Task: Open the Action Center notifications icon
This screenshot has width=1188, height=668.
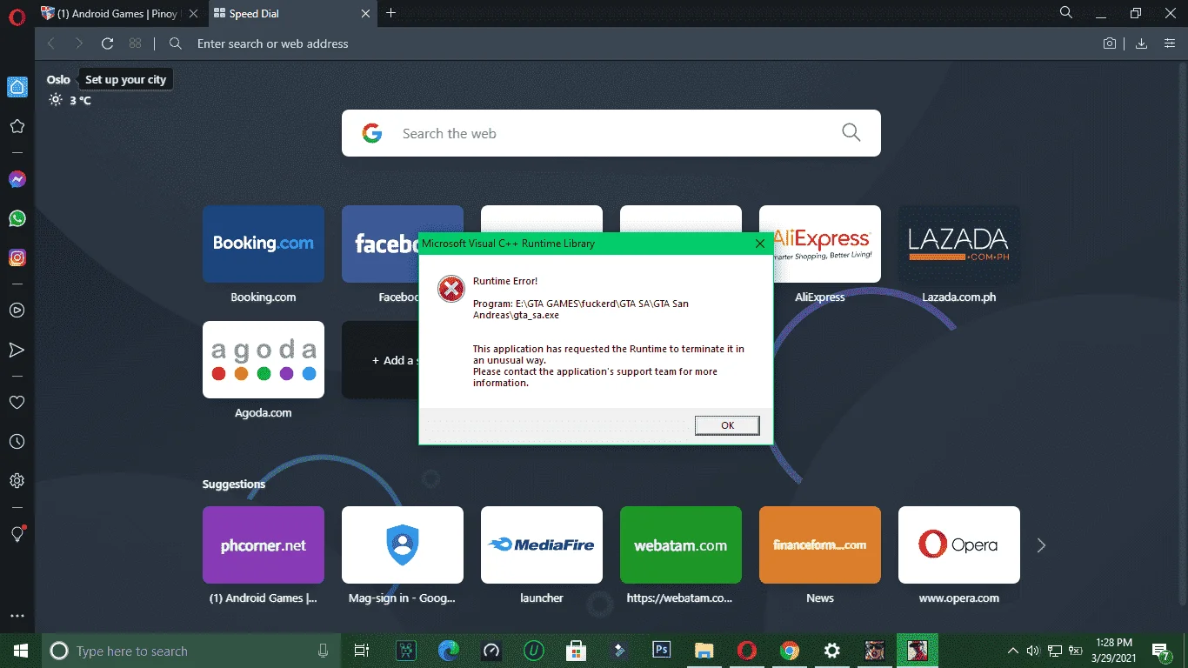Action: pos(1161,651)
